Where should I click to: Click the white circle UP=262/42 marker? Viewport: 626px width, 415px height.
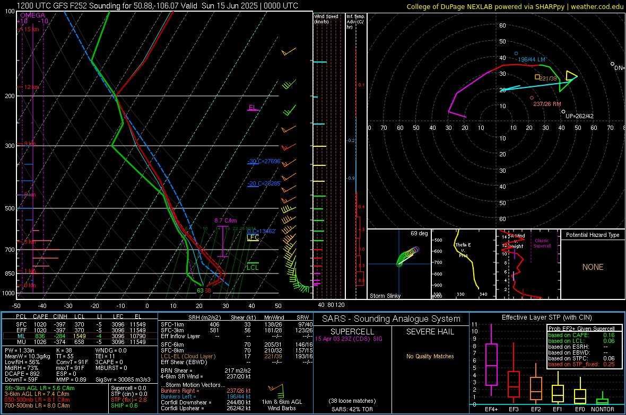563,112
